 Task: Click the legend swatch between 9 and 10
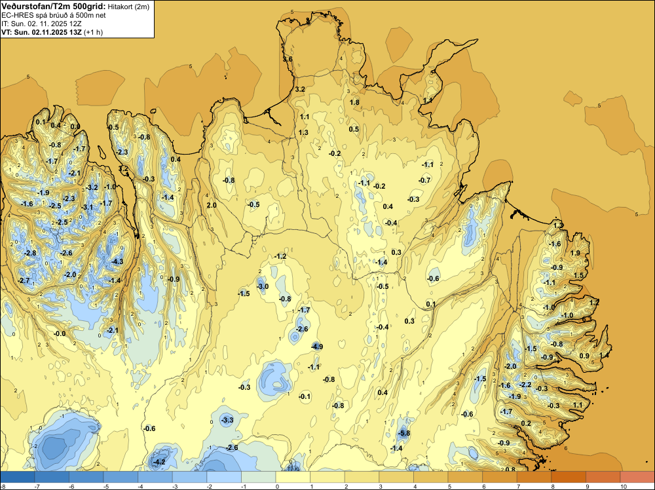point(603,477)
